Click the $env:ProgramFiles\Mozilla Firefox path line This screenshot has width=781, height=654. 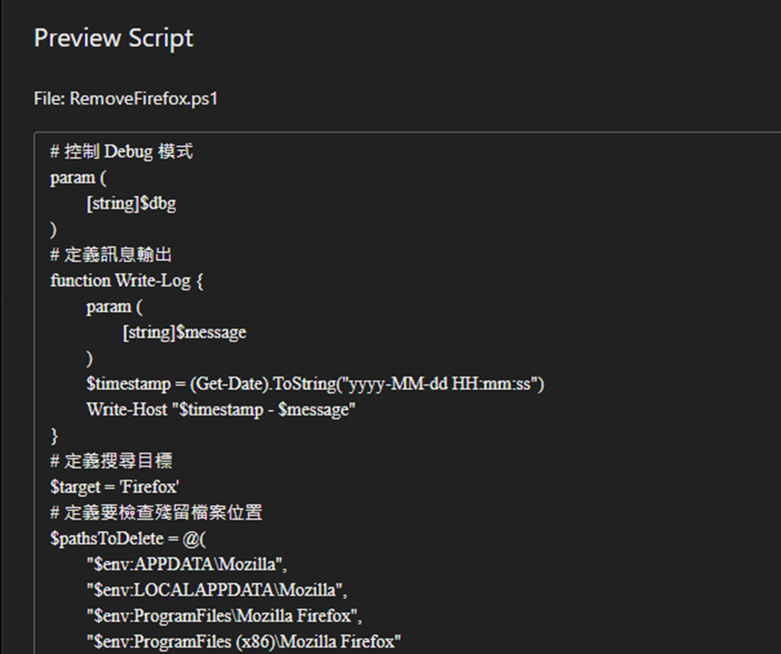click(x=225, y=616)
